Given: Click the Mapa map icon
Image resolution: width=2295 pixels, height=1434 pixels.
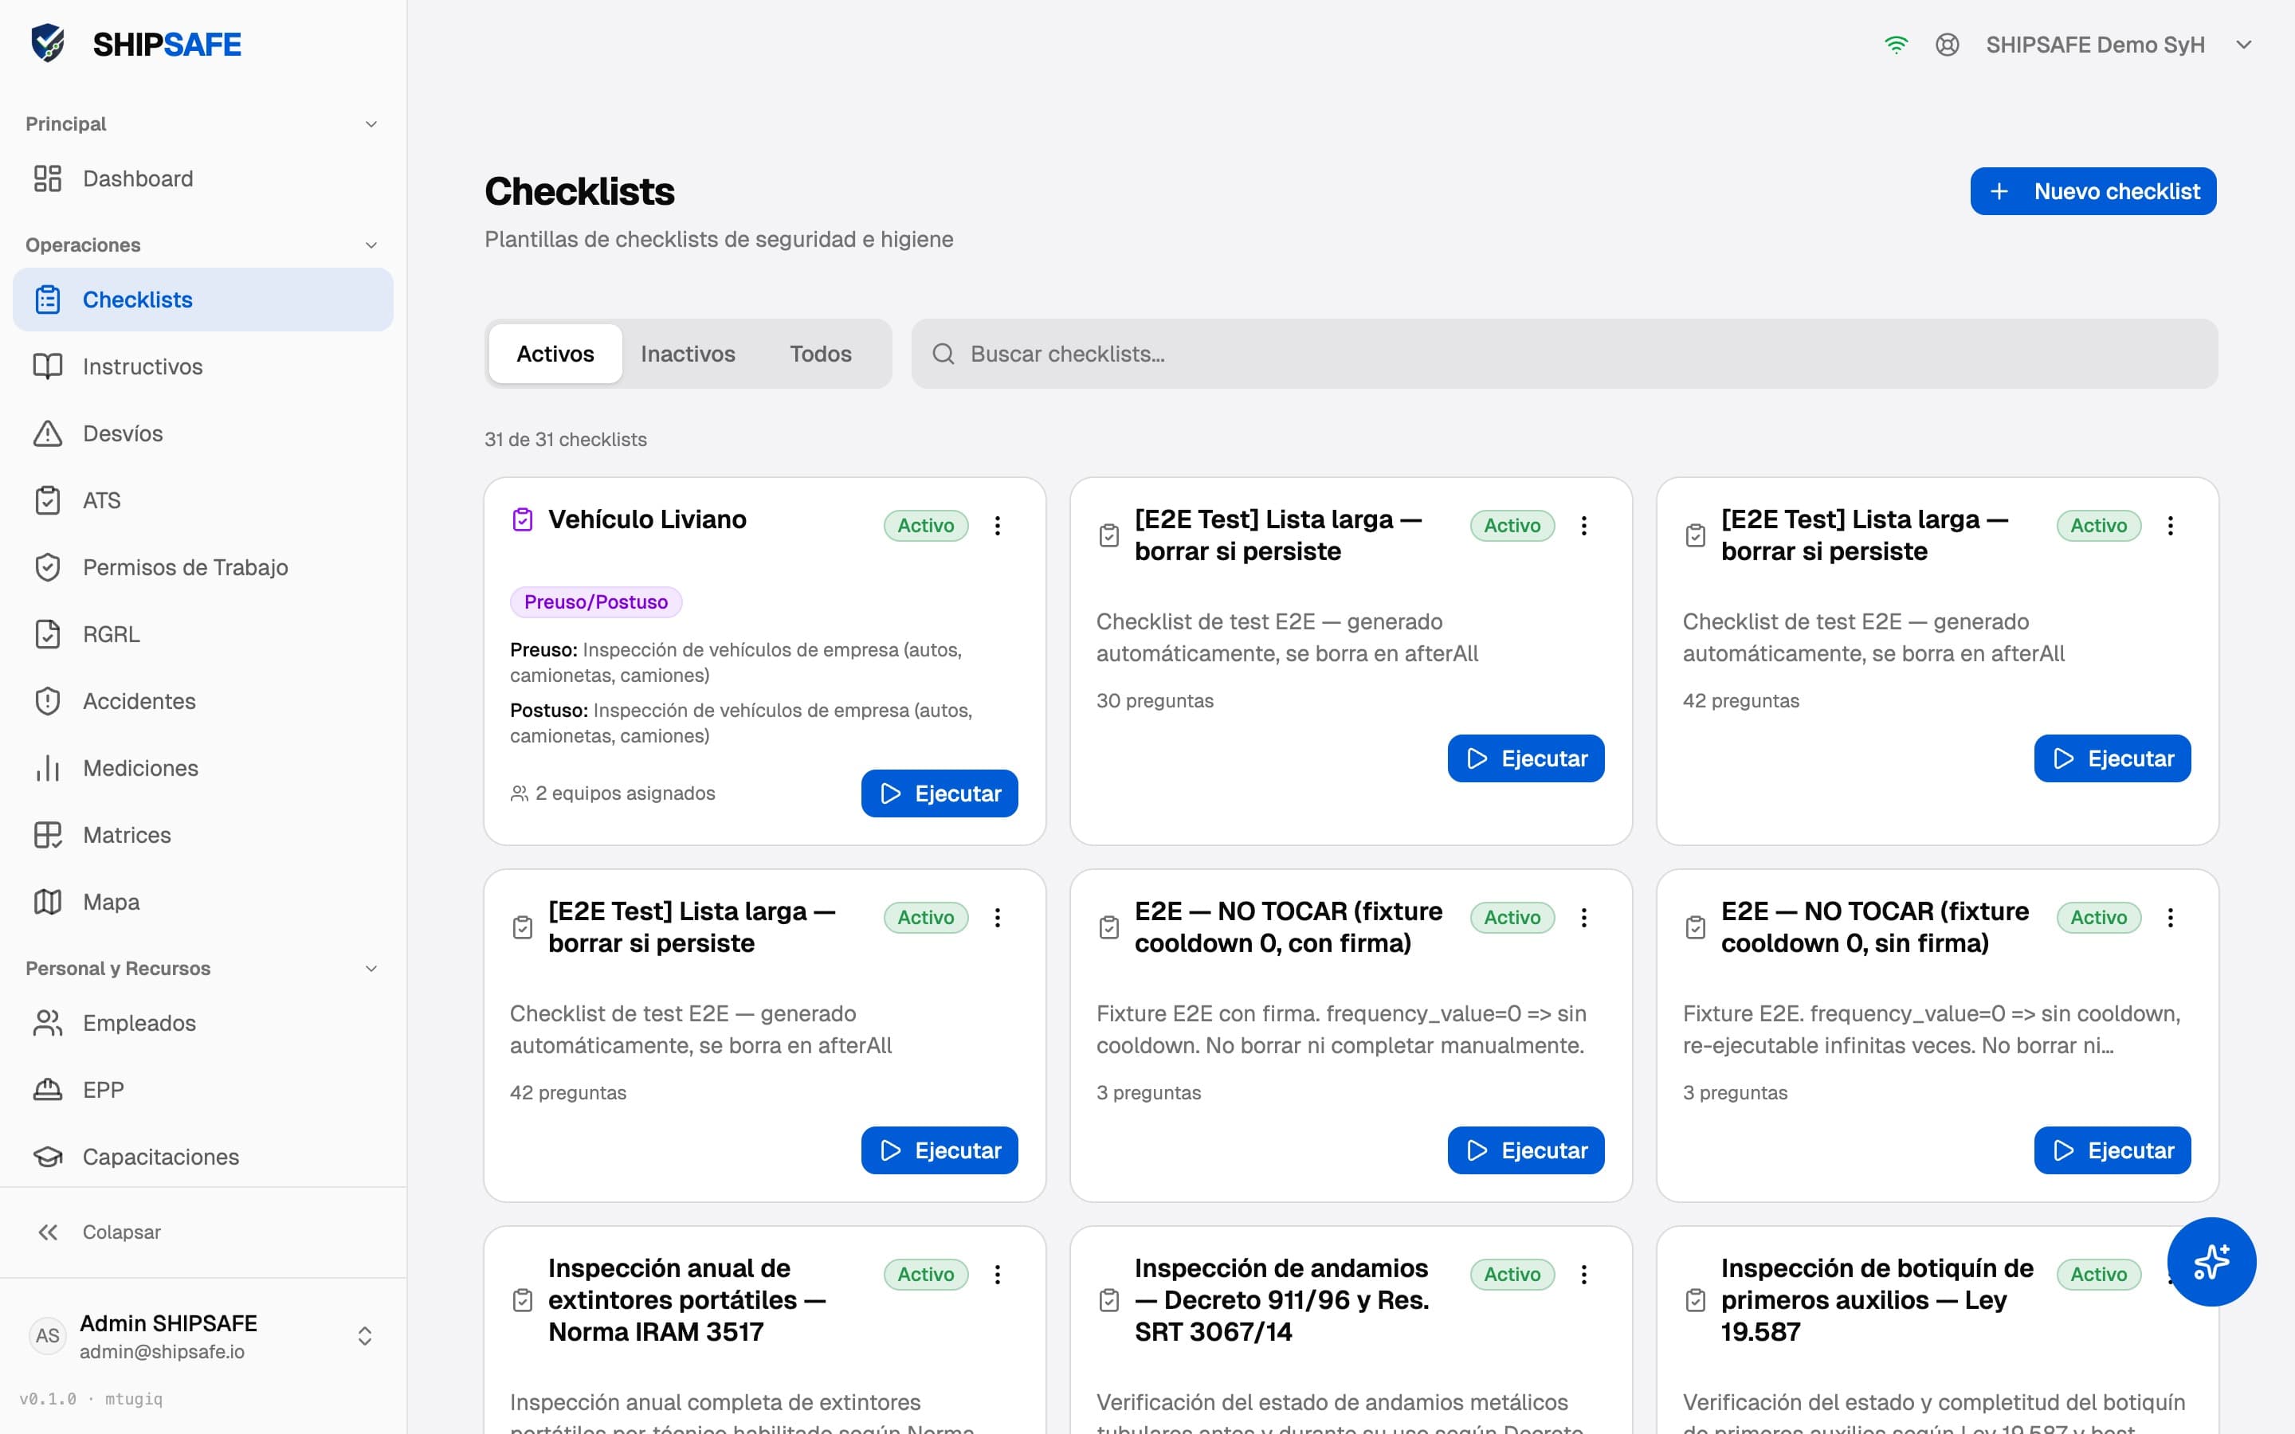Looking at the screenshot, I should coord(48,902).
